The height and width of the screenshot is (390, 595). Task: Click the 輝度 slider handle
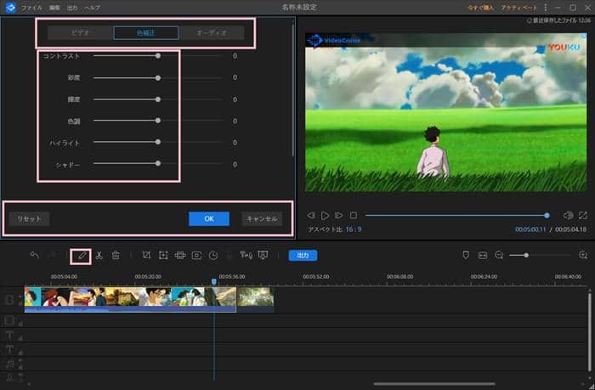pos(158,99)
